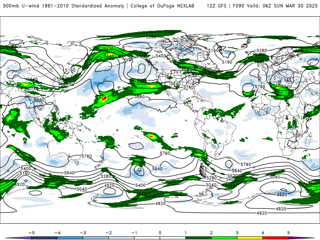This screenshot has width=320, height=240.
Task: Click the '5880' contour label over southern Africa
Action: (298, 135)
